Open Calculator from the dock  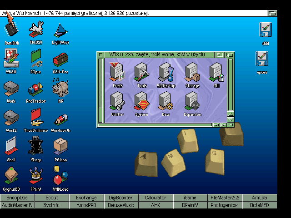pyautogui.click(x=156, y=198)
